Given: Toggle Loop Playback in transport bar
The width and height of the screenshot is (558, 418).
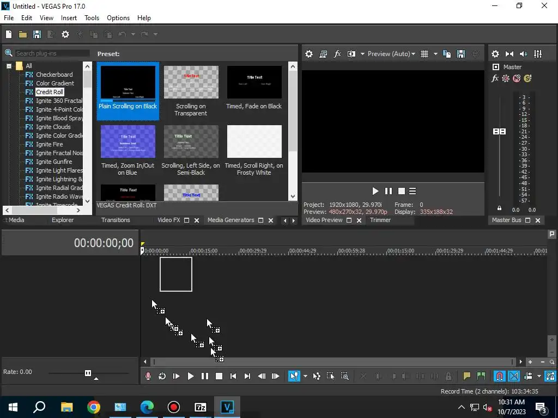Looking at the screenshot, I should [162, 376].
